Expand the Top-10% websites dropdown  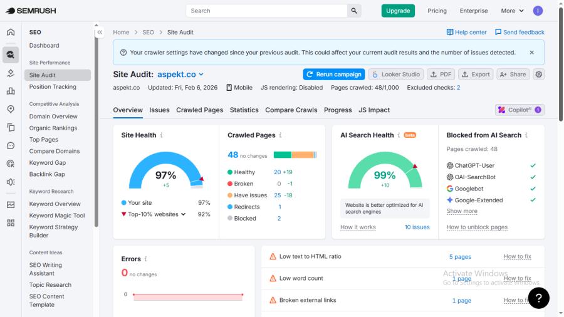tap(157, 214)
